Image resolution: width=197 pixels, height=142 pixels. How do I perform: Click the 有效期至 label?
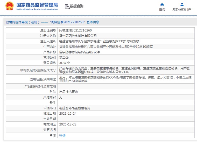[50, 124]
